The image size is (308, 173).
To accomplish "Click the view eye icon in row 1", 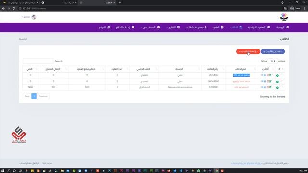I will pyautogui.click(x=262, y=75).
